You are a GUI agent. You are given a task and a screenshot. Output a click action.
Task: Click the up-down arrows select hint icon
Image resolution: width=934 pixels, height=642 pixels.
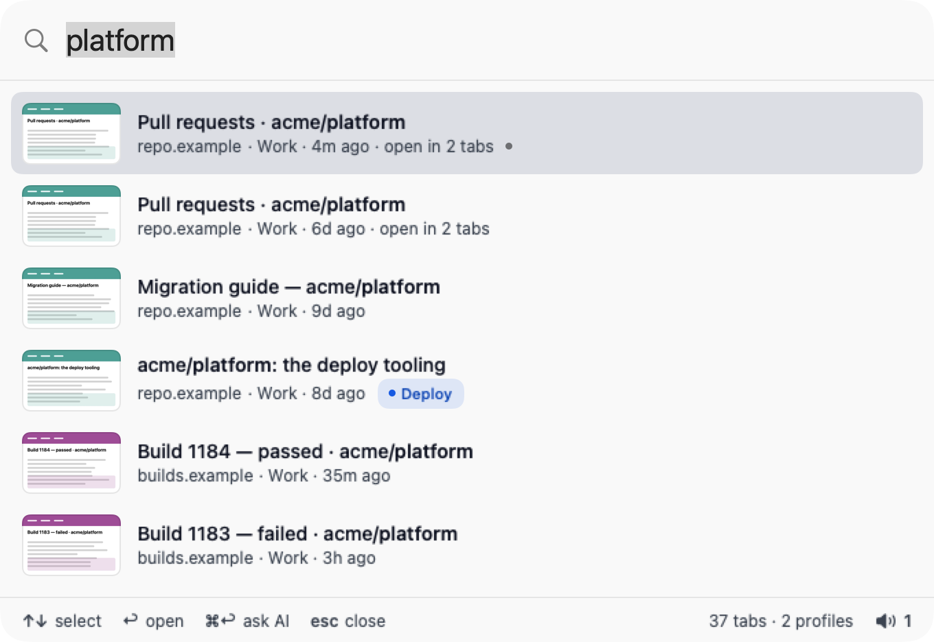pos(35,621)
